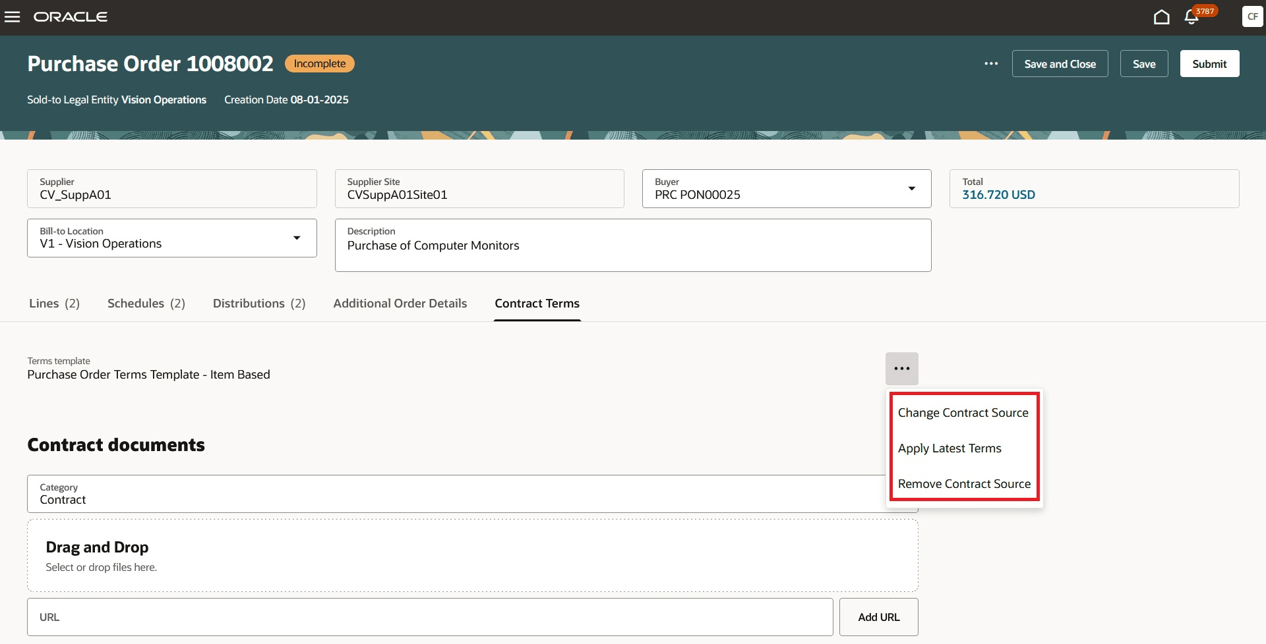Click the Purchase Order 1008002 title
This screenshot has height=644, width=1266.
coord(150,64)
